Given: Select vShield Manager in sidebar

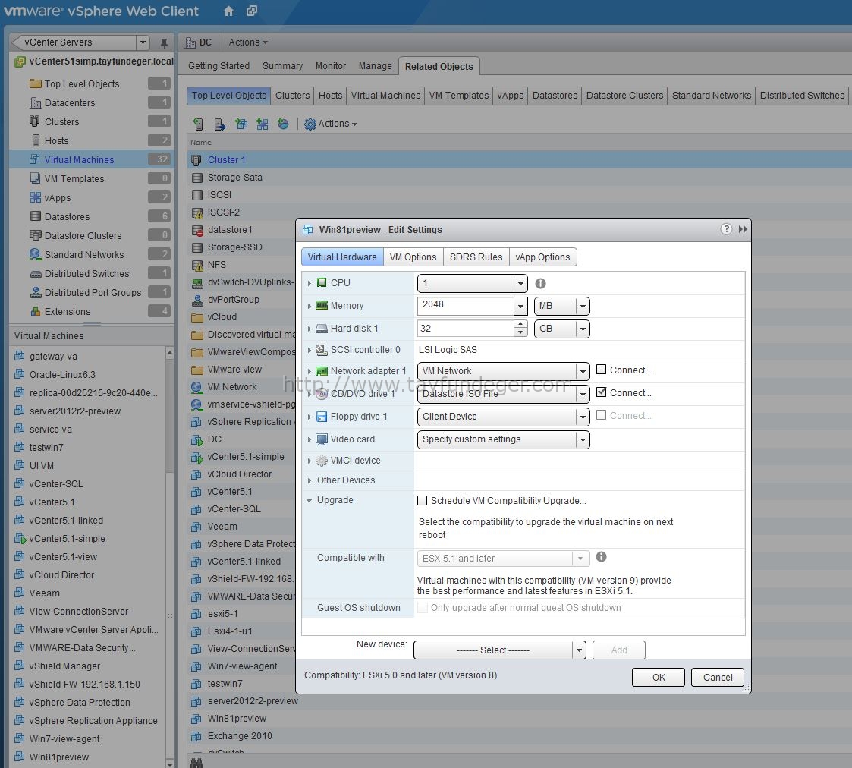Looking at the screenshot, I should (x=64, y=666).
